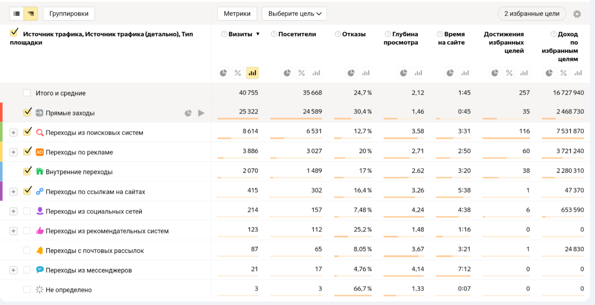This screenshot has height=305, width=595.
Task: Click help icon next to Отказы
Action: pyautogui.click(x=338, y=34)
